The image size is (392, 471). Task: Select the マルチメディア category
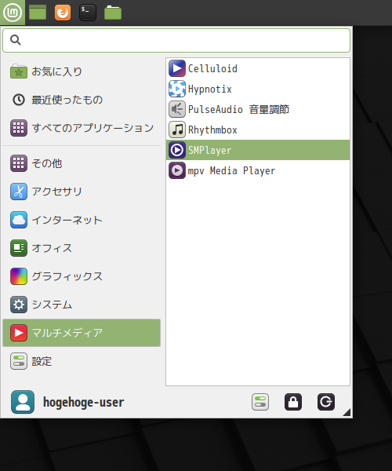(82, 333)
